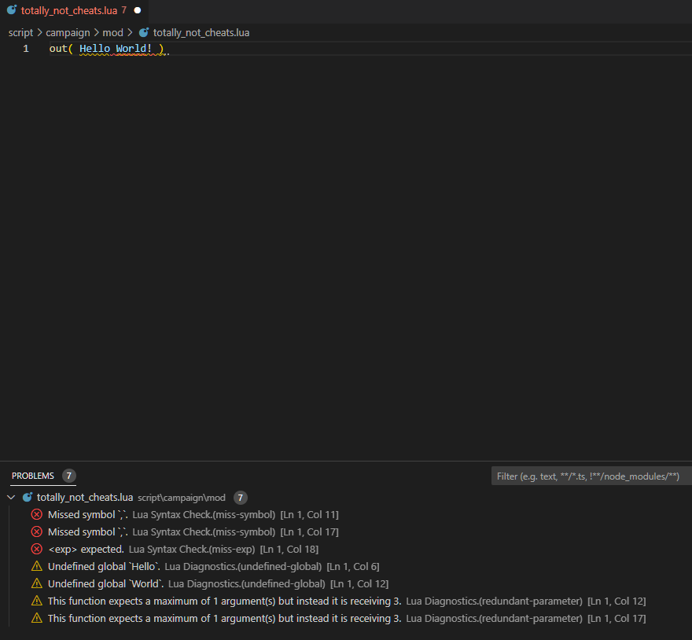This screenshot has height=640, width=692.
Task: Click the 'script\campaign\mod' path in Problems
Action: tap(182, 498)
